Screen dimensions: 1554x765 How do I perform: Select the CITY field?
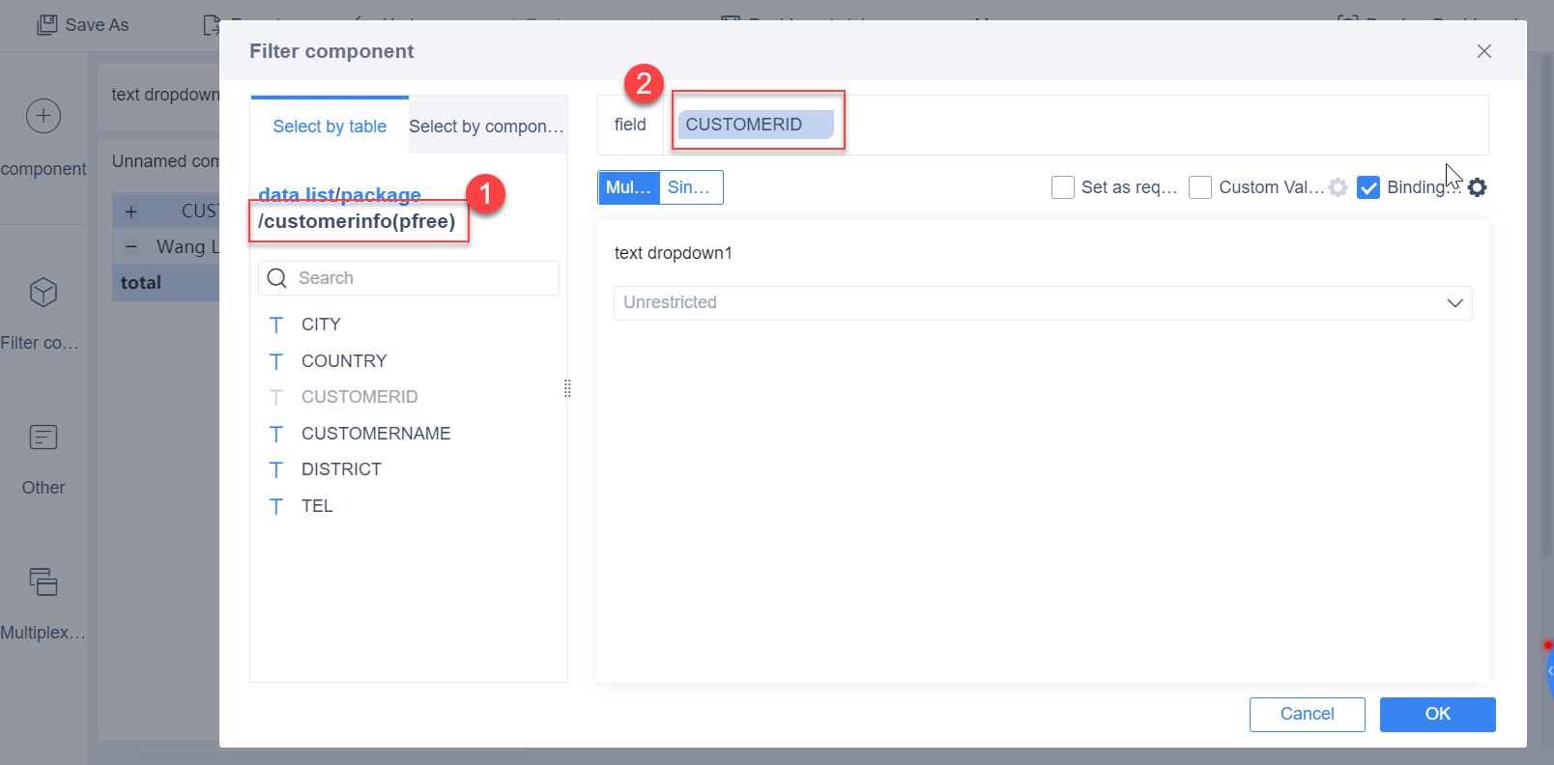coord(321,325)
